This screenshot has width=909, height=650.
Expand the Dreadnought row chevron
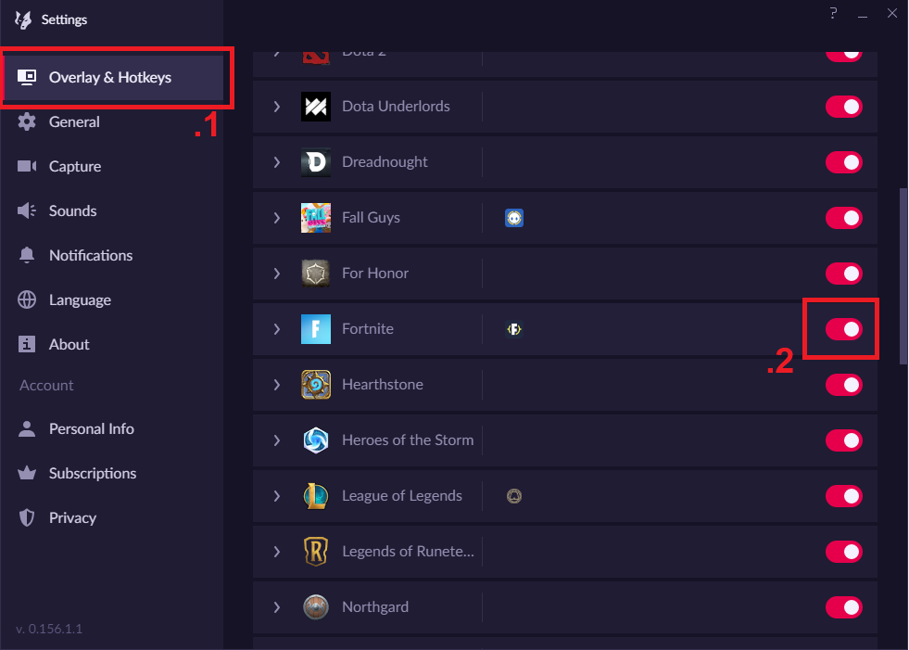point(276,162)
